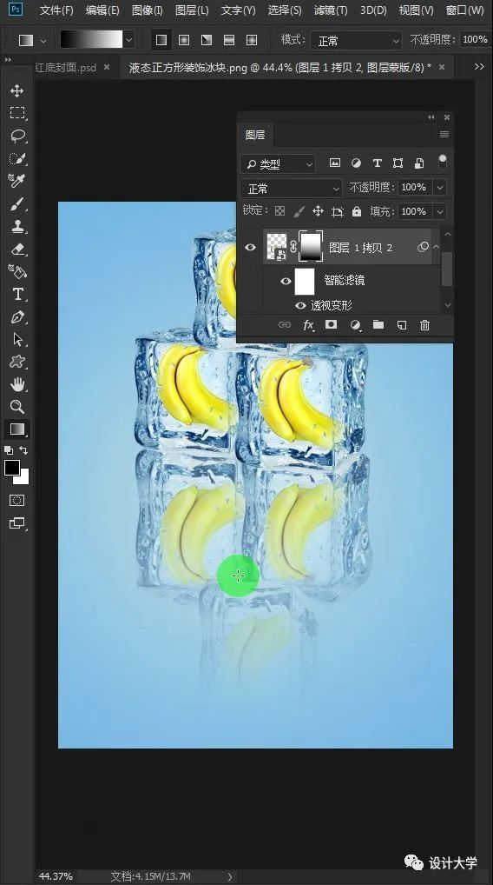
Task: Select the Lasso tool
Action: [x=16, y=136]
